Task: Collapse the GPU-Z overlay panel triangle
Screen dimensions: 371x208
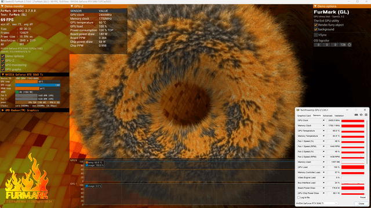Action: point(72,6)
